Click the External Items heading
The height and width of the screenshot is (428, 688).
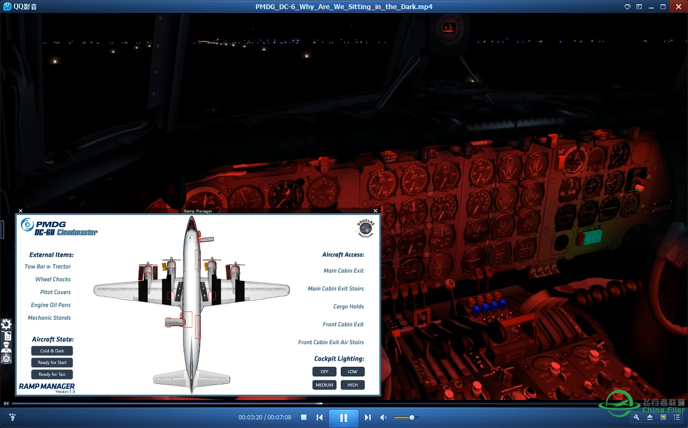[x=52, y=255]
